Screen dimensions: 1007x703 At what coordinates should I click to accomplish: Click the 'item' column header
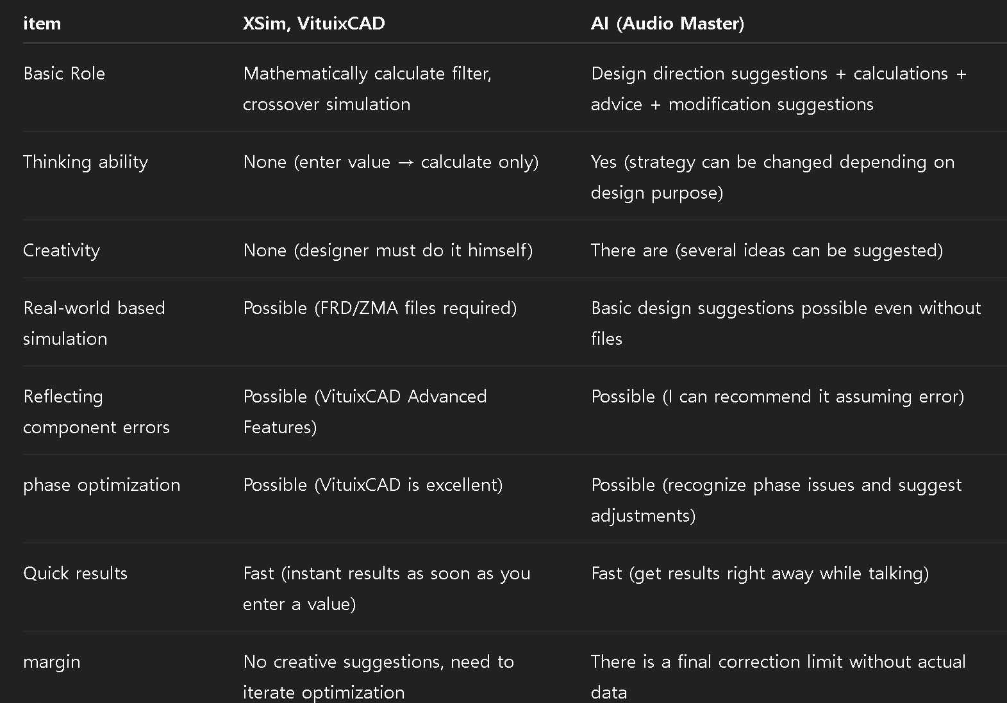[42, 24]
